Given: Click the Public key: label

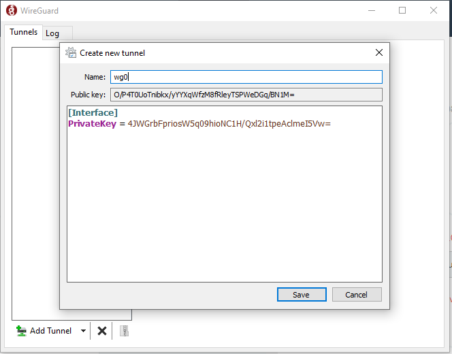Looking at the screenshot, I should 88,95.
